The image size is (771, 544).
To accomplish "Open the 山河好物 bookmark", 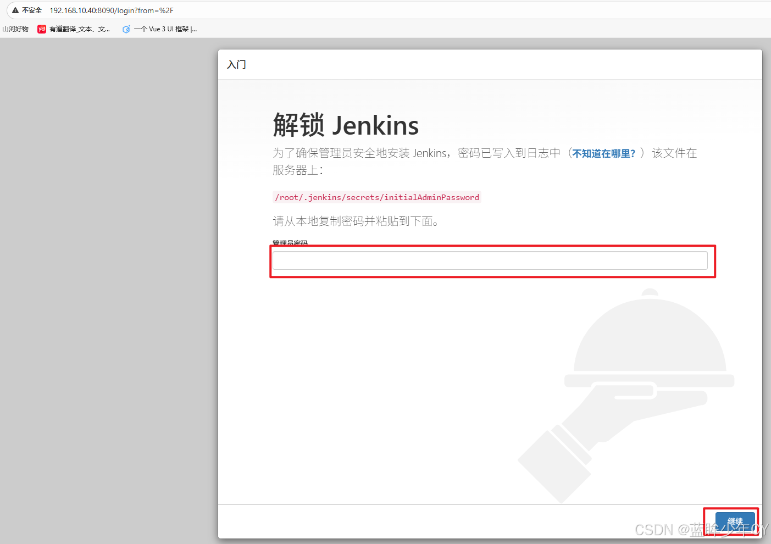I will pyautogui.click(x=15, y=29).
